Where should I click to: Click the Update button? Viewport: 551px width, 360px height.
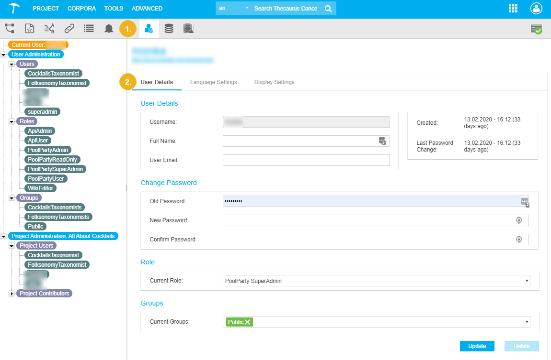tap(477, 346)
